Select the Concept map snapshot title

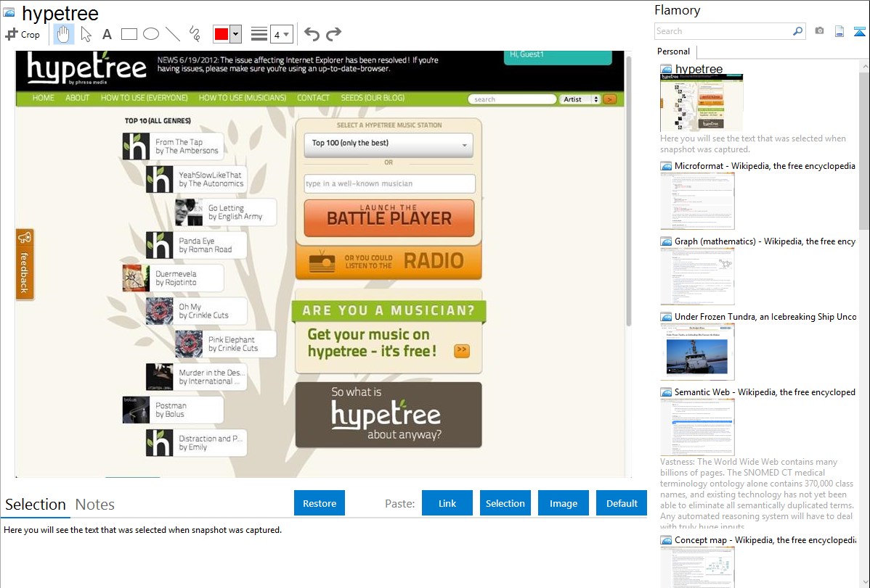[765, 539]
